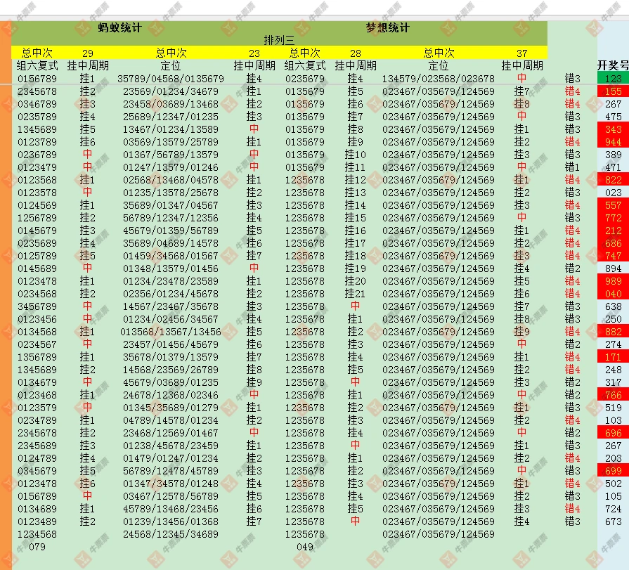Image resolution: width=629 pixels, height=570 pixels.
Task: Click cell 013568/13567/13456
Action: tap(171, 332)
